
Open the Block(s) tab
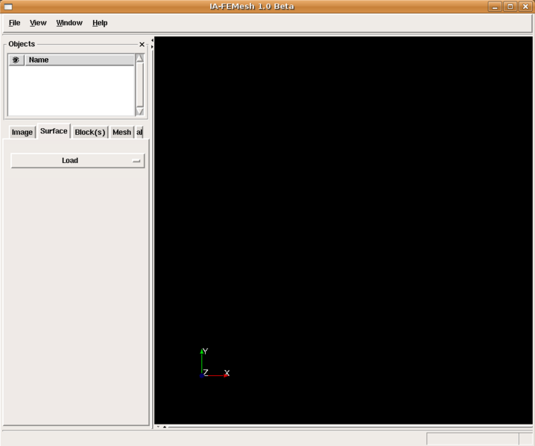click(89, 133)
